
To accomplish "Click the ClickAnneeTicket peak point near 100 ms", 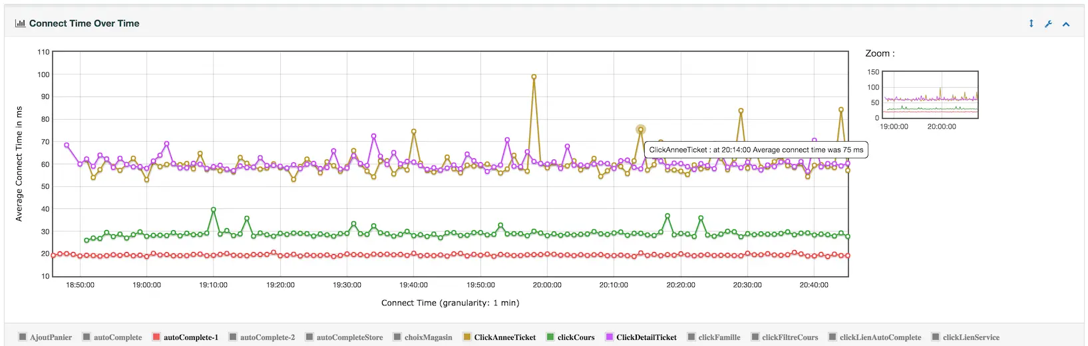I will pos(534,77).
